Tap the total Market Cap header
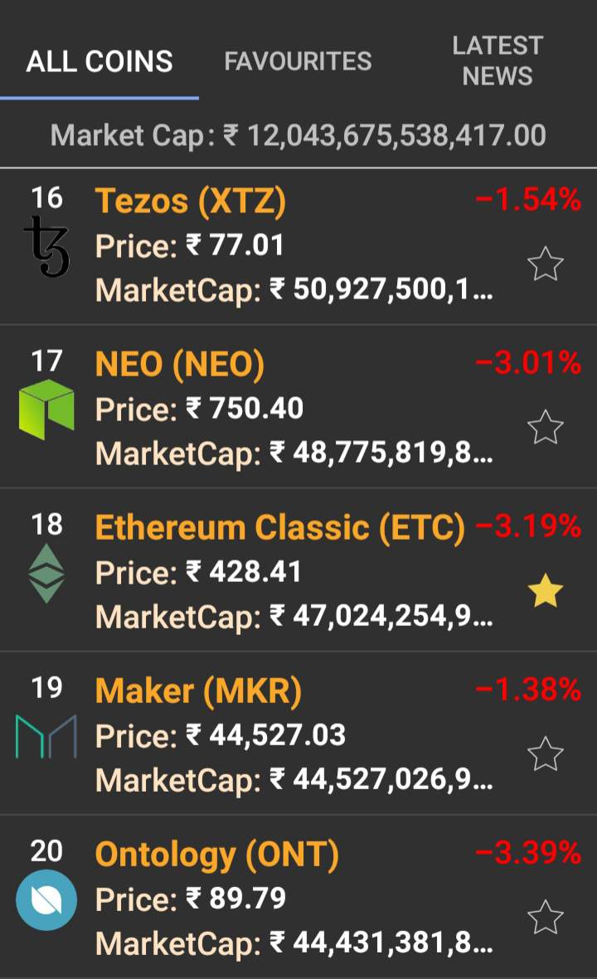The width and height of the screenshot is (597, 979). [x=298, y=135]
